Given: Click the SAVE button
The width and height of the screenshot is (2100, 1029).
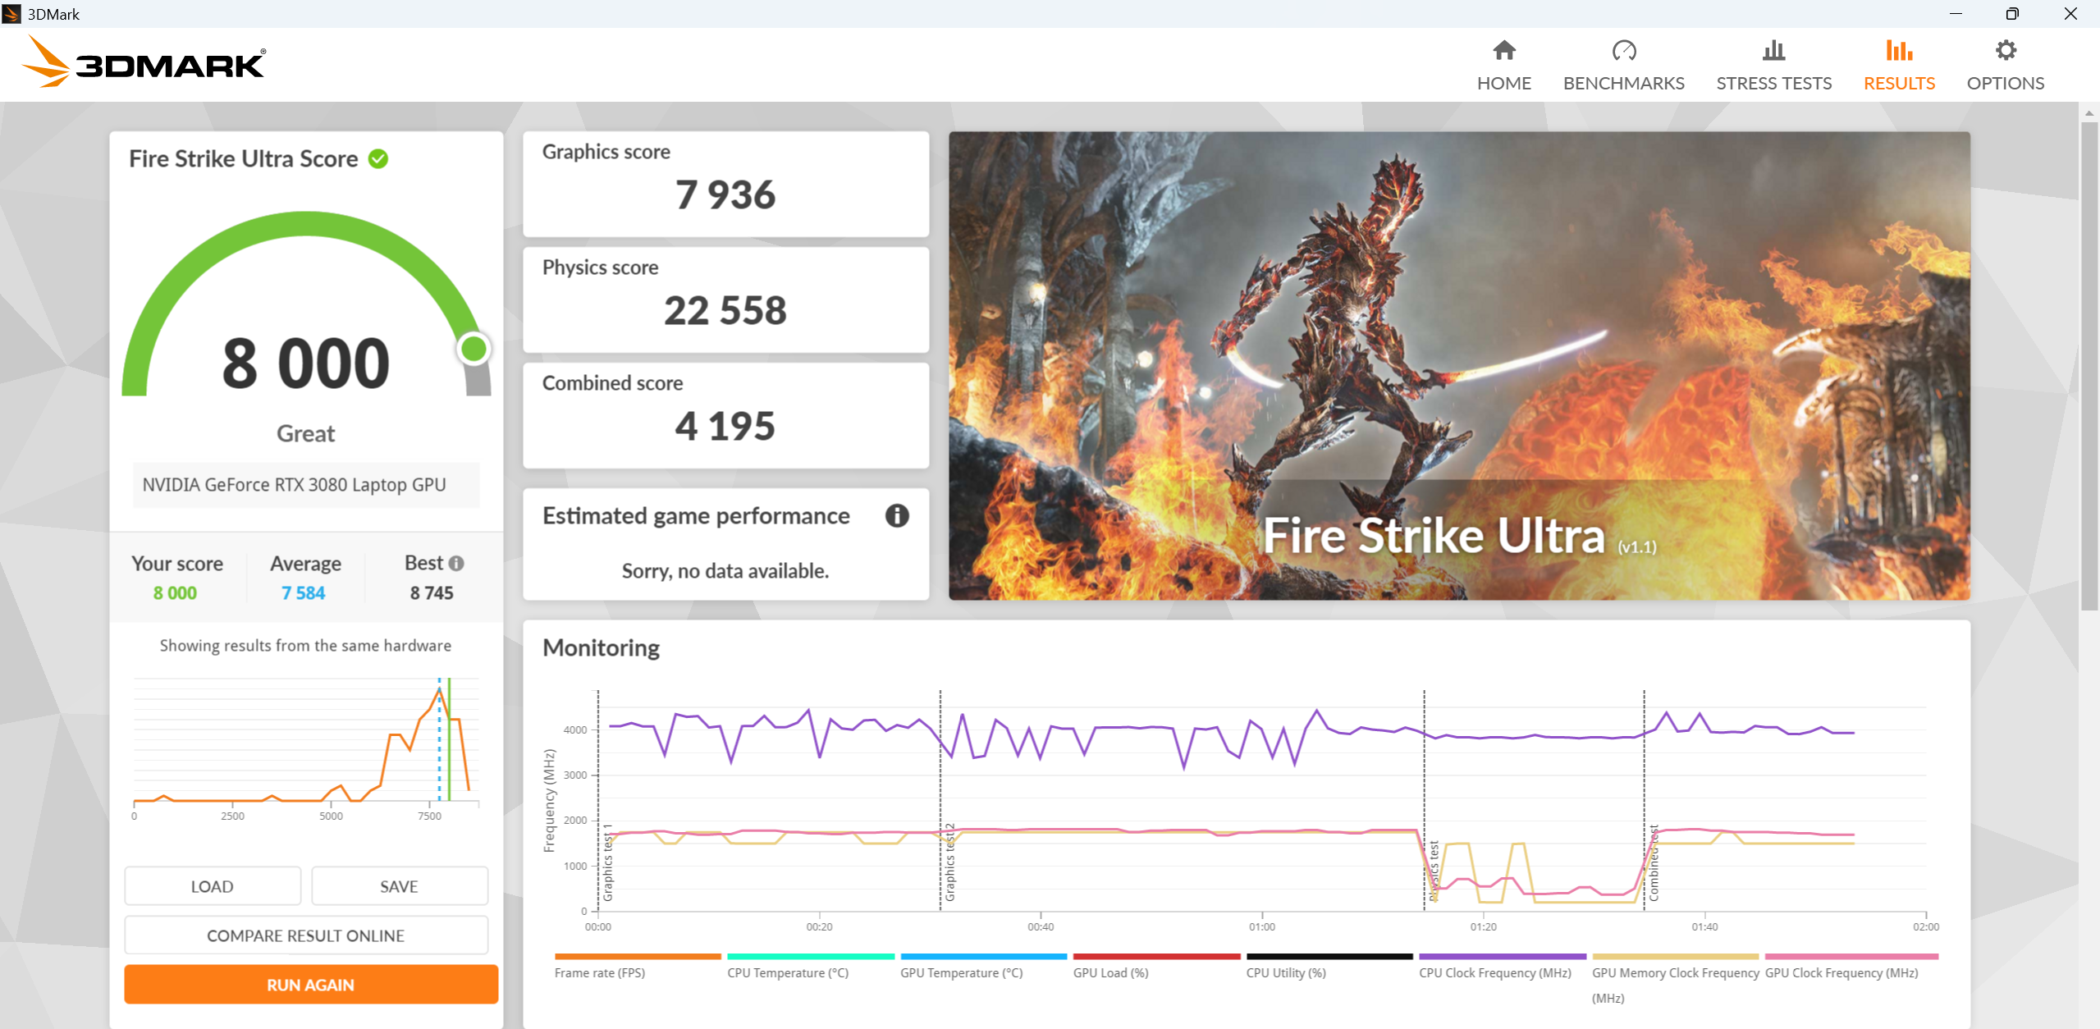Looking at the screenshot, I should tap(399, 886).
